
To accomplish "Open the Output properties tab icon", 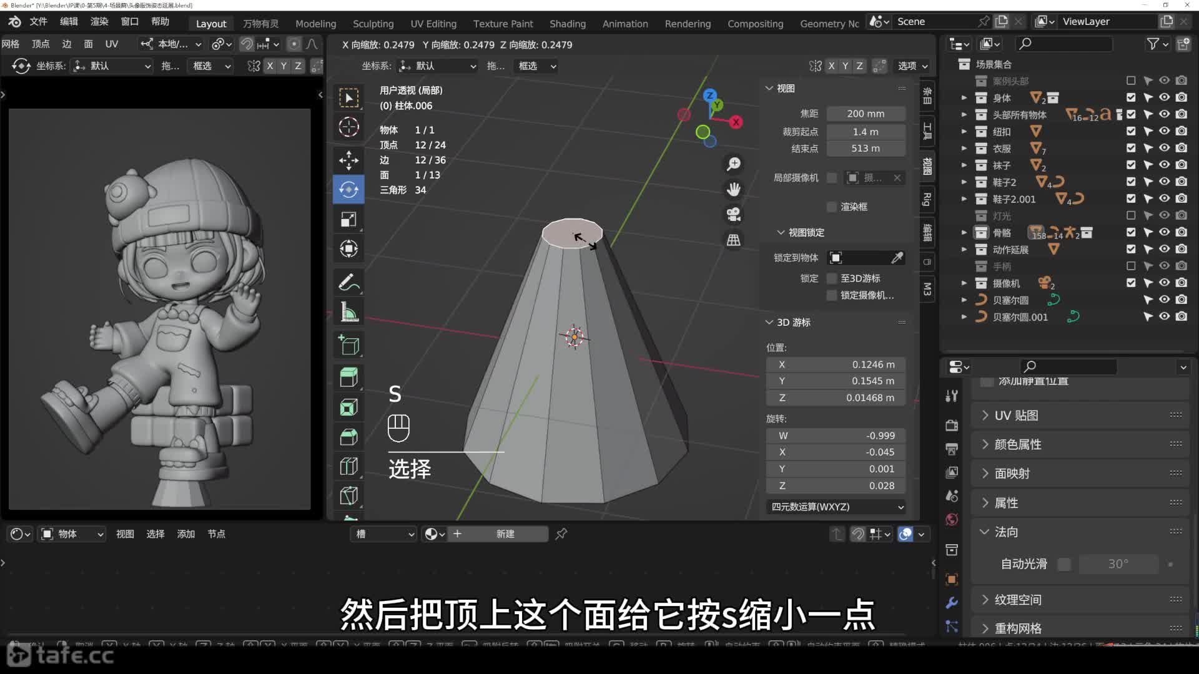I will click(x=952, y=449).
